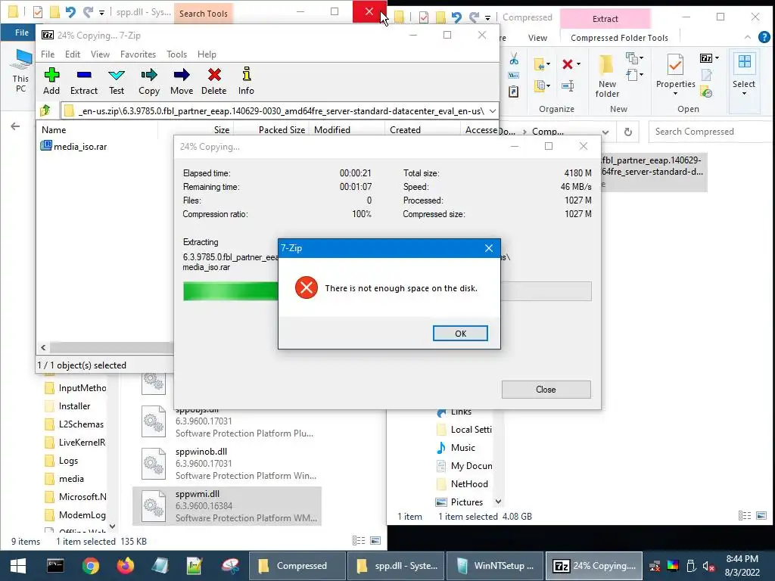Open the Search Tools tab in spp.dll window
Screen dimensions: 775x581
pyautogui.click(x=203, y=14)
